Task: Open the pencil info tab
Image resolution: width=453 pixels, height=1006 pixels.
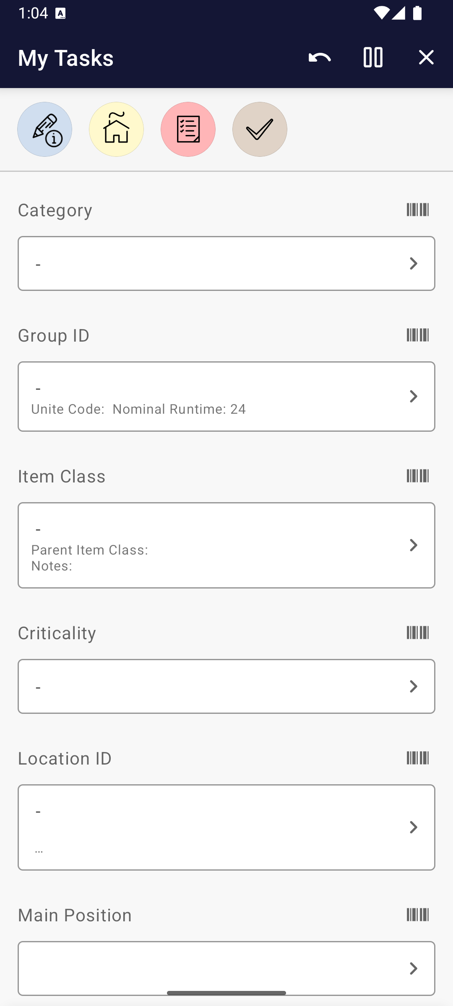Action: coord(45,130)
